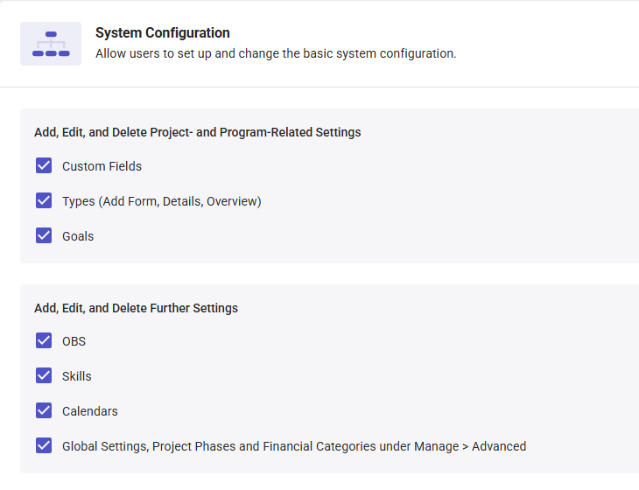Click the Global Settings, Project Phases label text
639x490 pixels.
(x=293, y=446)
